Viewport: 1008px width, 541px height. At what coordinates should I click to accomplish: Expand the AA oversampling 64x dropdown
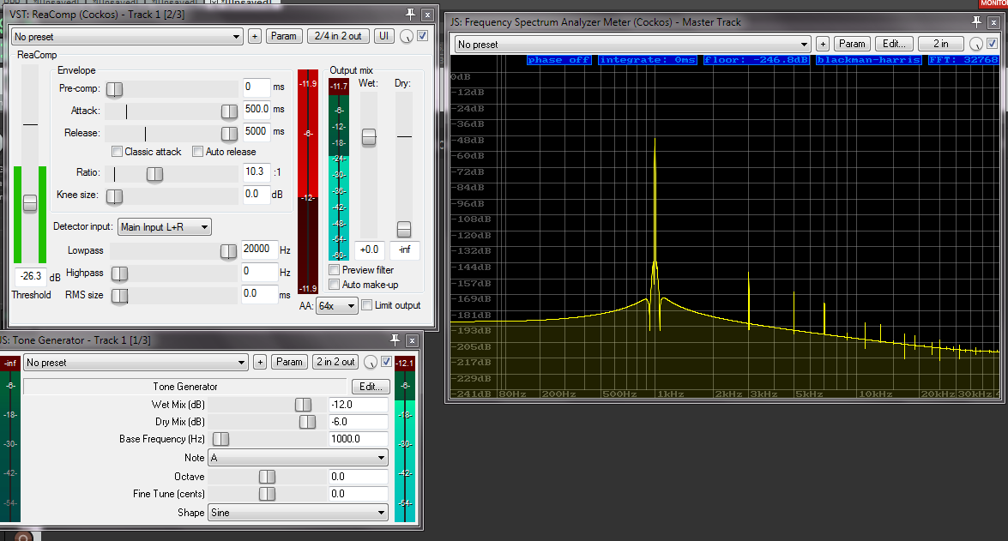click(336, 306)
